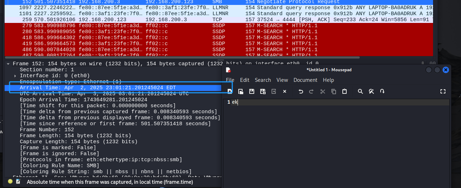Open Find and Replace icon in Mousepad
461x188 pixels.
pyautogui.click(x=371, y=91)
